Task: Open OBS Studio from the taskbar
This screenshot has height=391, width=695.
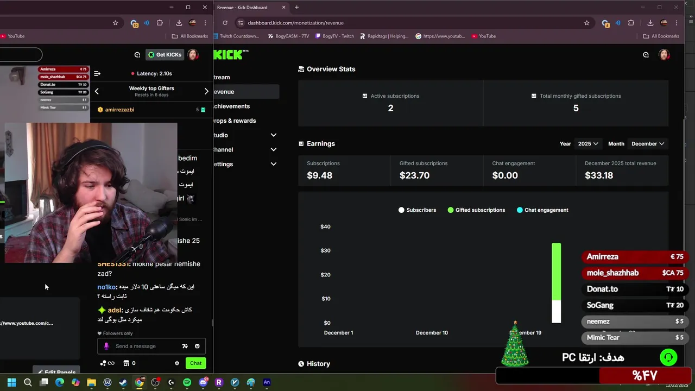Action: click(x=155, y=382)
